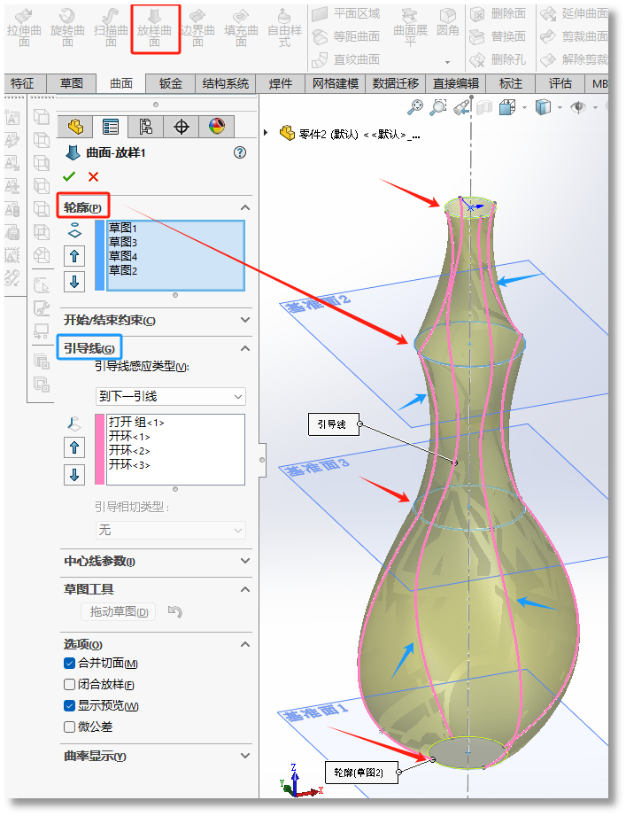The height and width of the screenshot is (816, 626).
Task: Confirm the loft with green checkmark
Action: [69, 176]
